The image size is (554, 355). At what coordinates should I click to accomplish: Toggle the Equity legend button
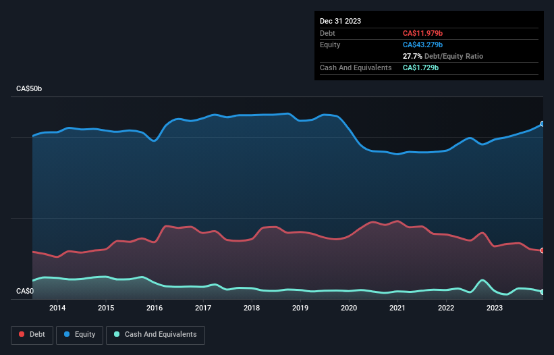point(80,335)
